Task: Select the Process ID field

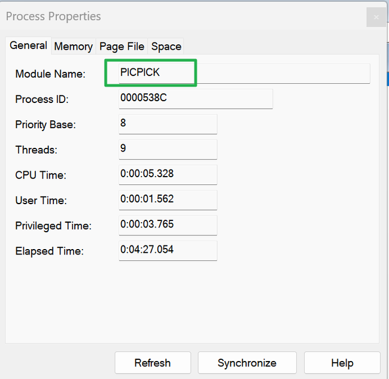Action: tap(196, 98)
